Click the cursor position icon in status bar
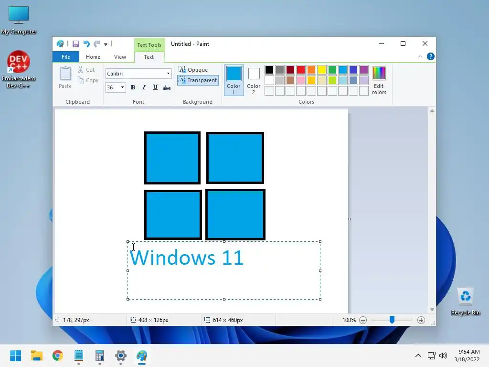 (57, 320)
